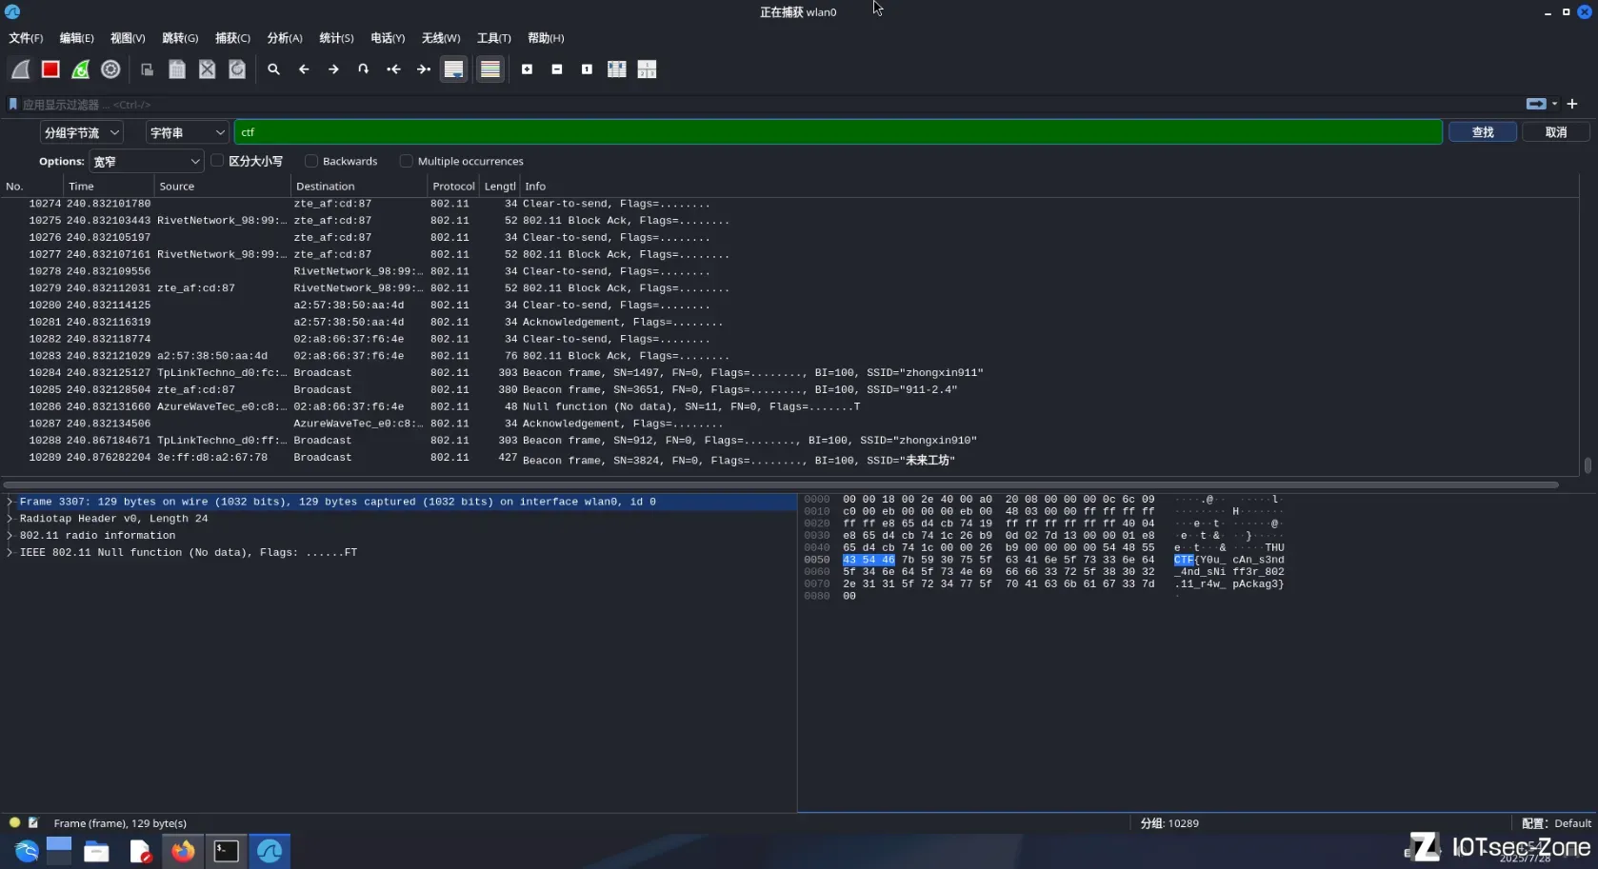Click the 查找 find button
The image size is (1598, 869).
[x=1483, y=132]
